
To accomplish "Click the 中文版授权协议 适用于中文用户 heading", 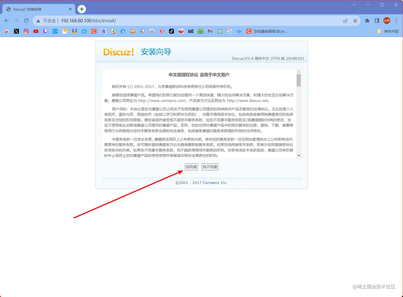I will (x=199, y=75).
